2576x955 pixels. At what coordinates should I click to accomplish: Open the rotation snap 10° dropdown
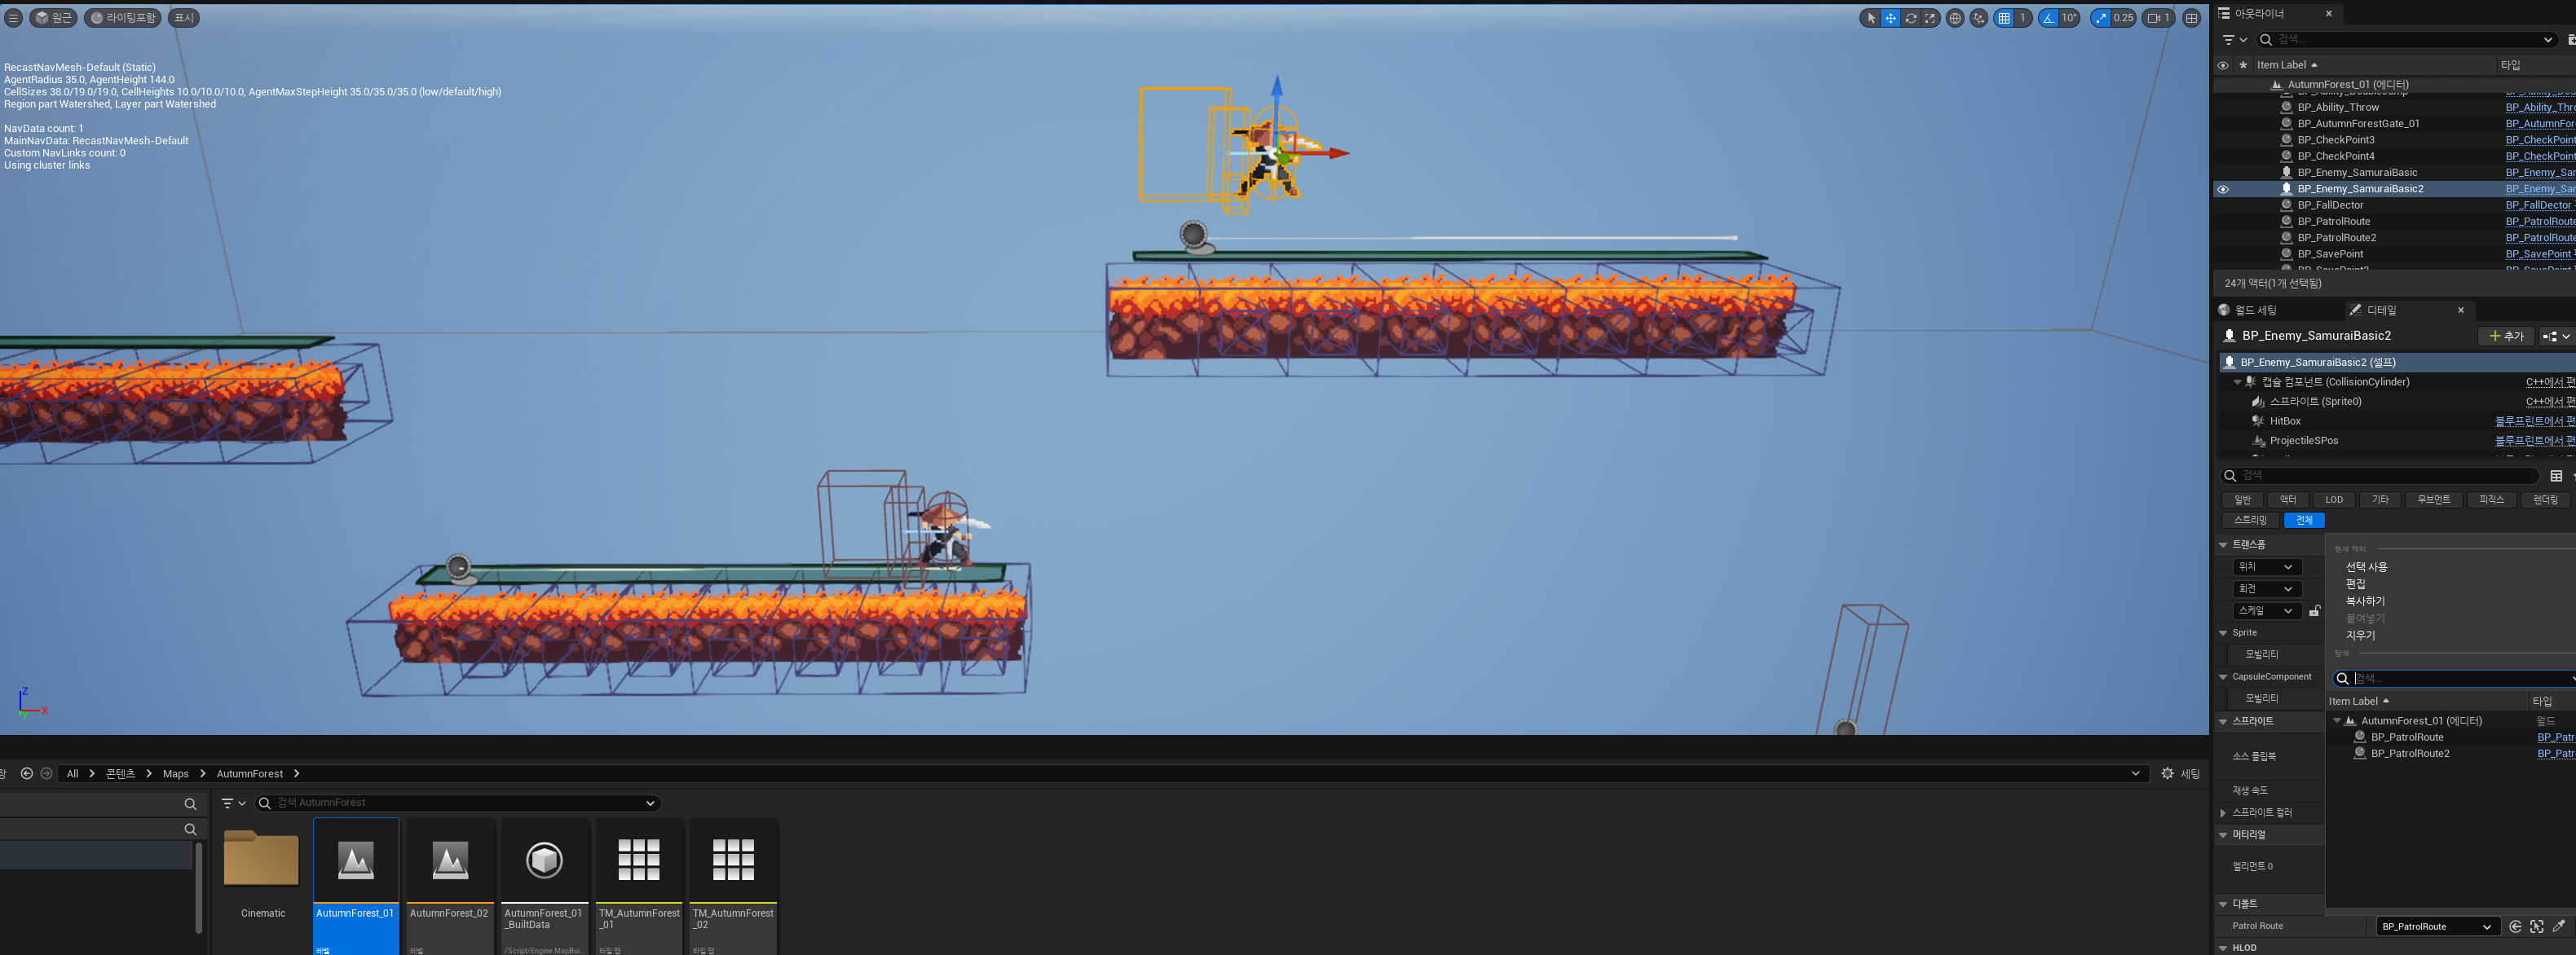click(2068, 18)
